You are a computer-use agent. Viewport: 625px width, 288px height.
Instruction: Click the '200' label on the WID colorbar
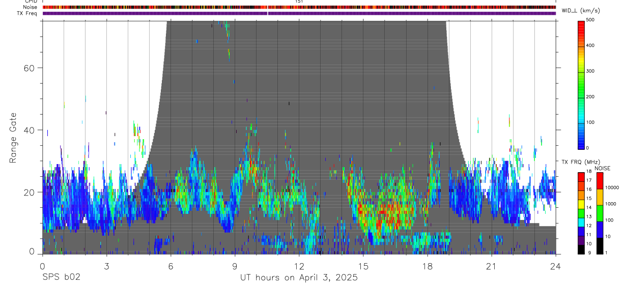tap(590, 97)
